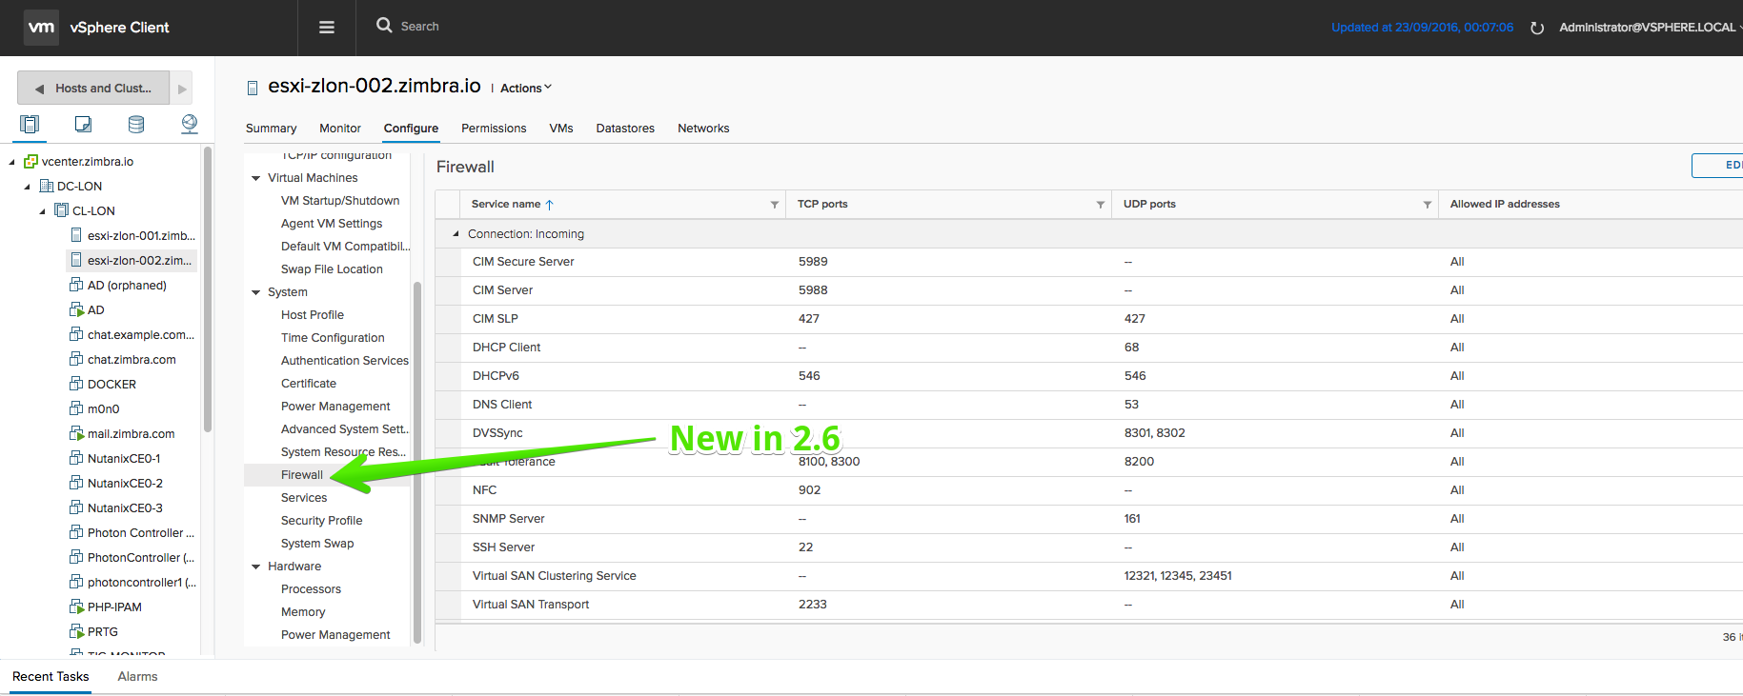Viewport: 1743px width, 696px height.
Task: Open the Services settings page
Action: tap(304, 498)
